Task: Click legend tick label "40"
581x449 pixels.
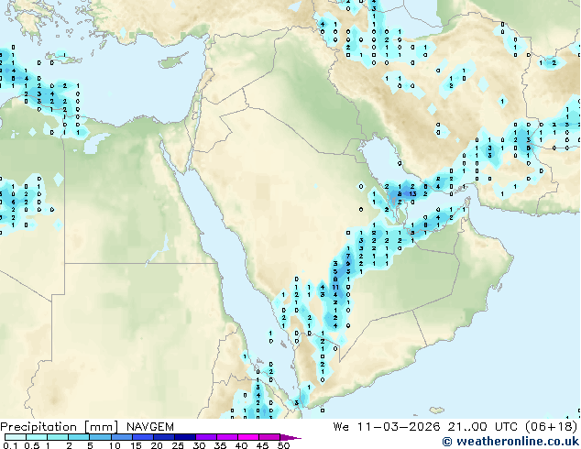Action: coord(241,445)
